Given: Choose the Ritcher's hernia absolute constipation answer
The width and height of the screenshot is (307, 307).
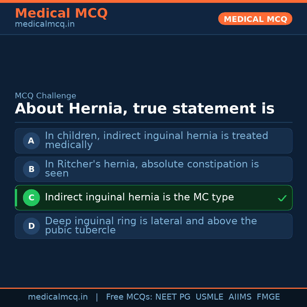Looking at the screenshot, I should click(x=152, y=169).
